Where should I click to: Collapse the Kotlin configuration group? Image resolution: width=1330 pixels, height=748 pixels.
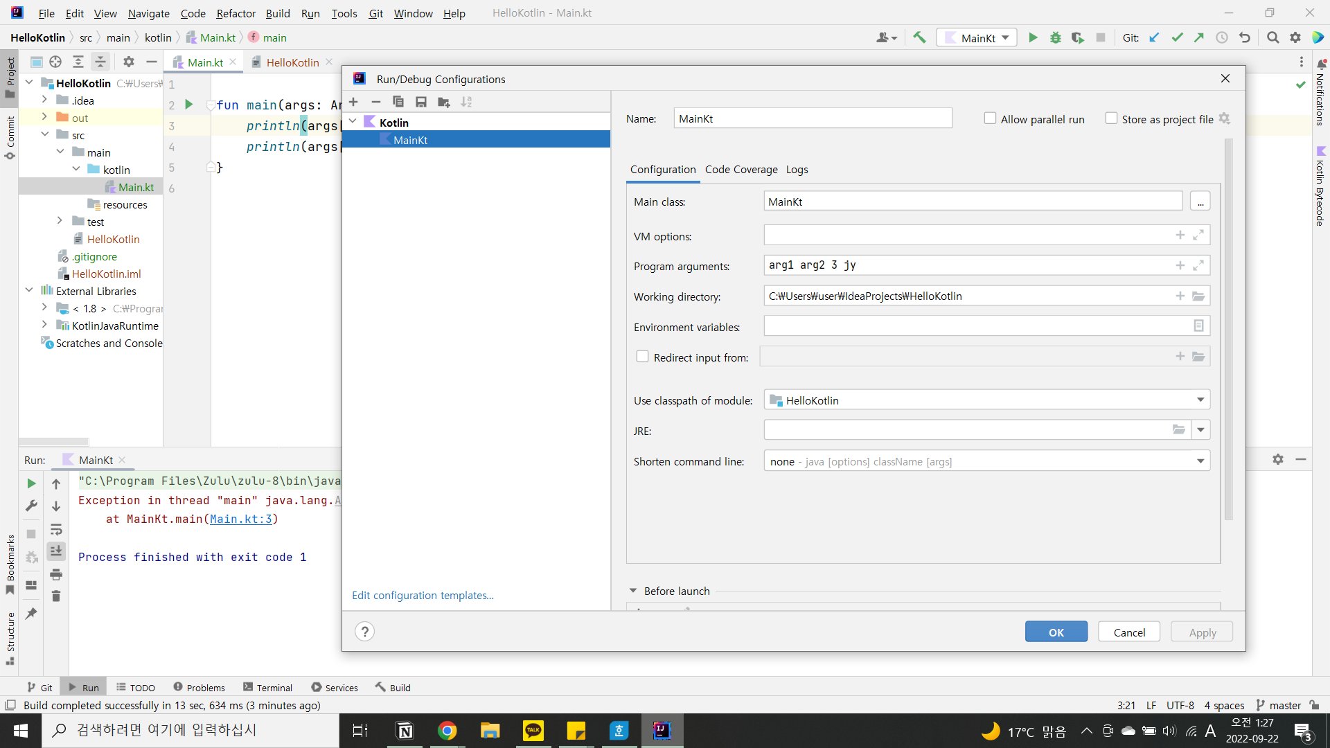[x=353, y=122]
